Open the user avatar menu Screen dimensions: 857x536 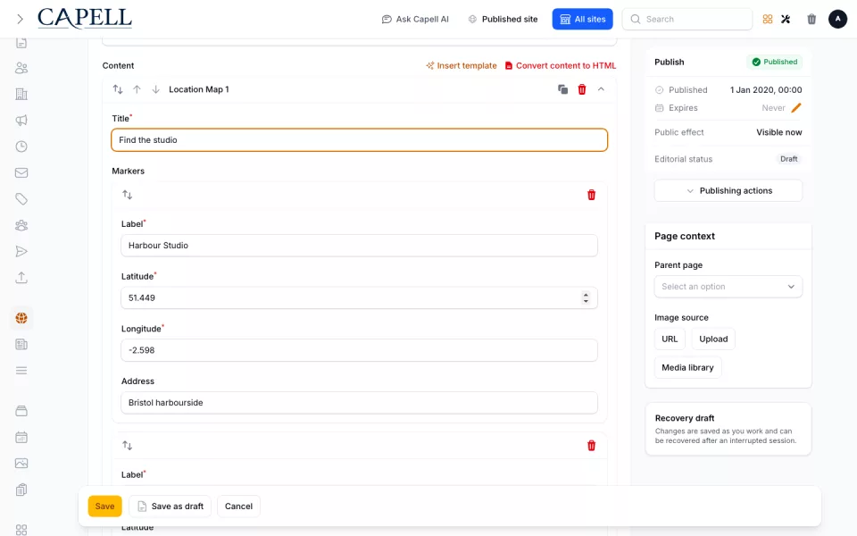point(838,19)
